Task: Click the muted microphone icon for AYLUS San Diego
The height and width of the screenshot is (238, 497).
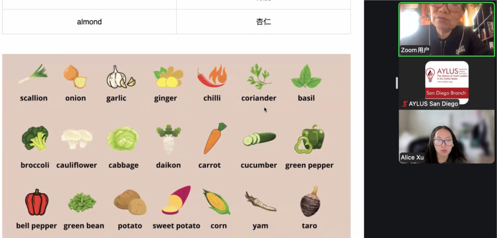Action: point(404,104)
